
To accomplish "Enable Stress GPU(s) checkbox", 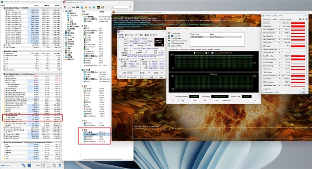I will pos(172,46).
